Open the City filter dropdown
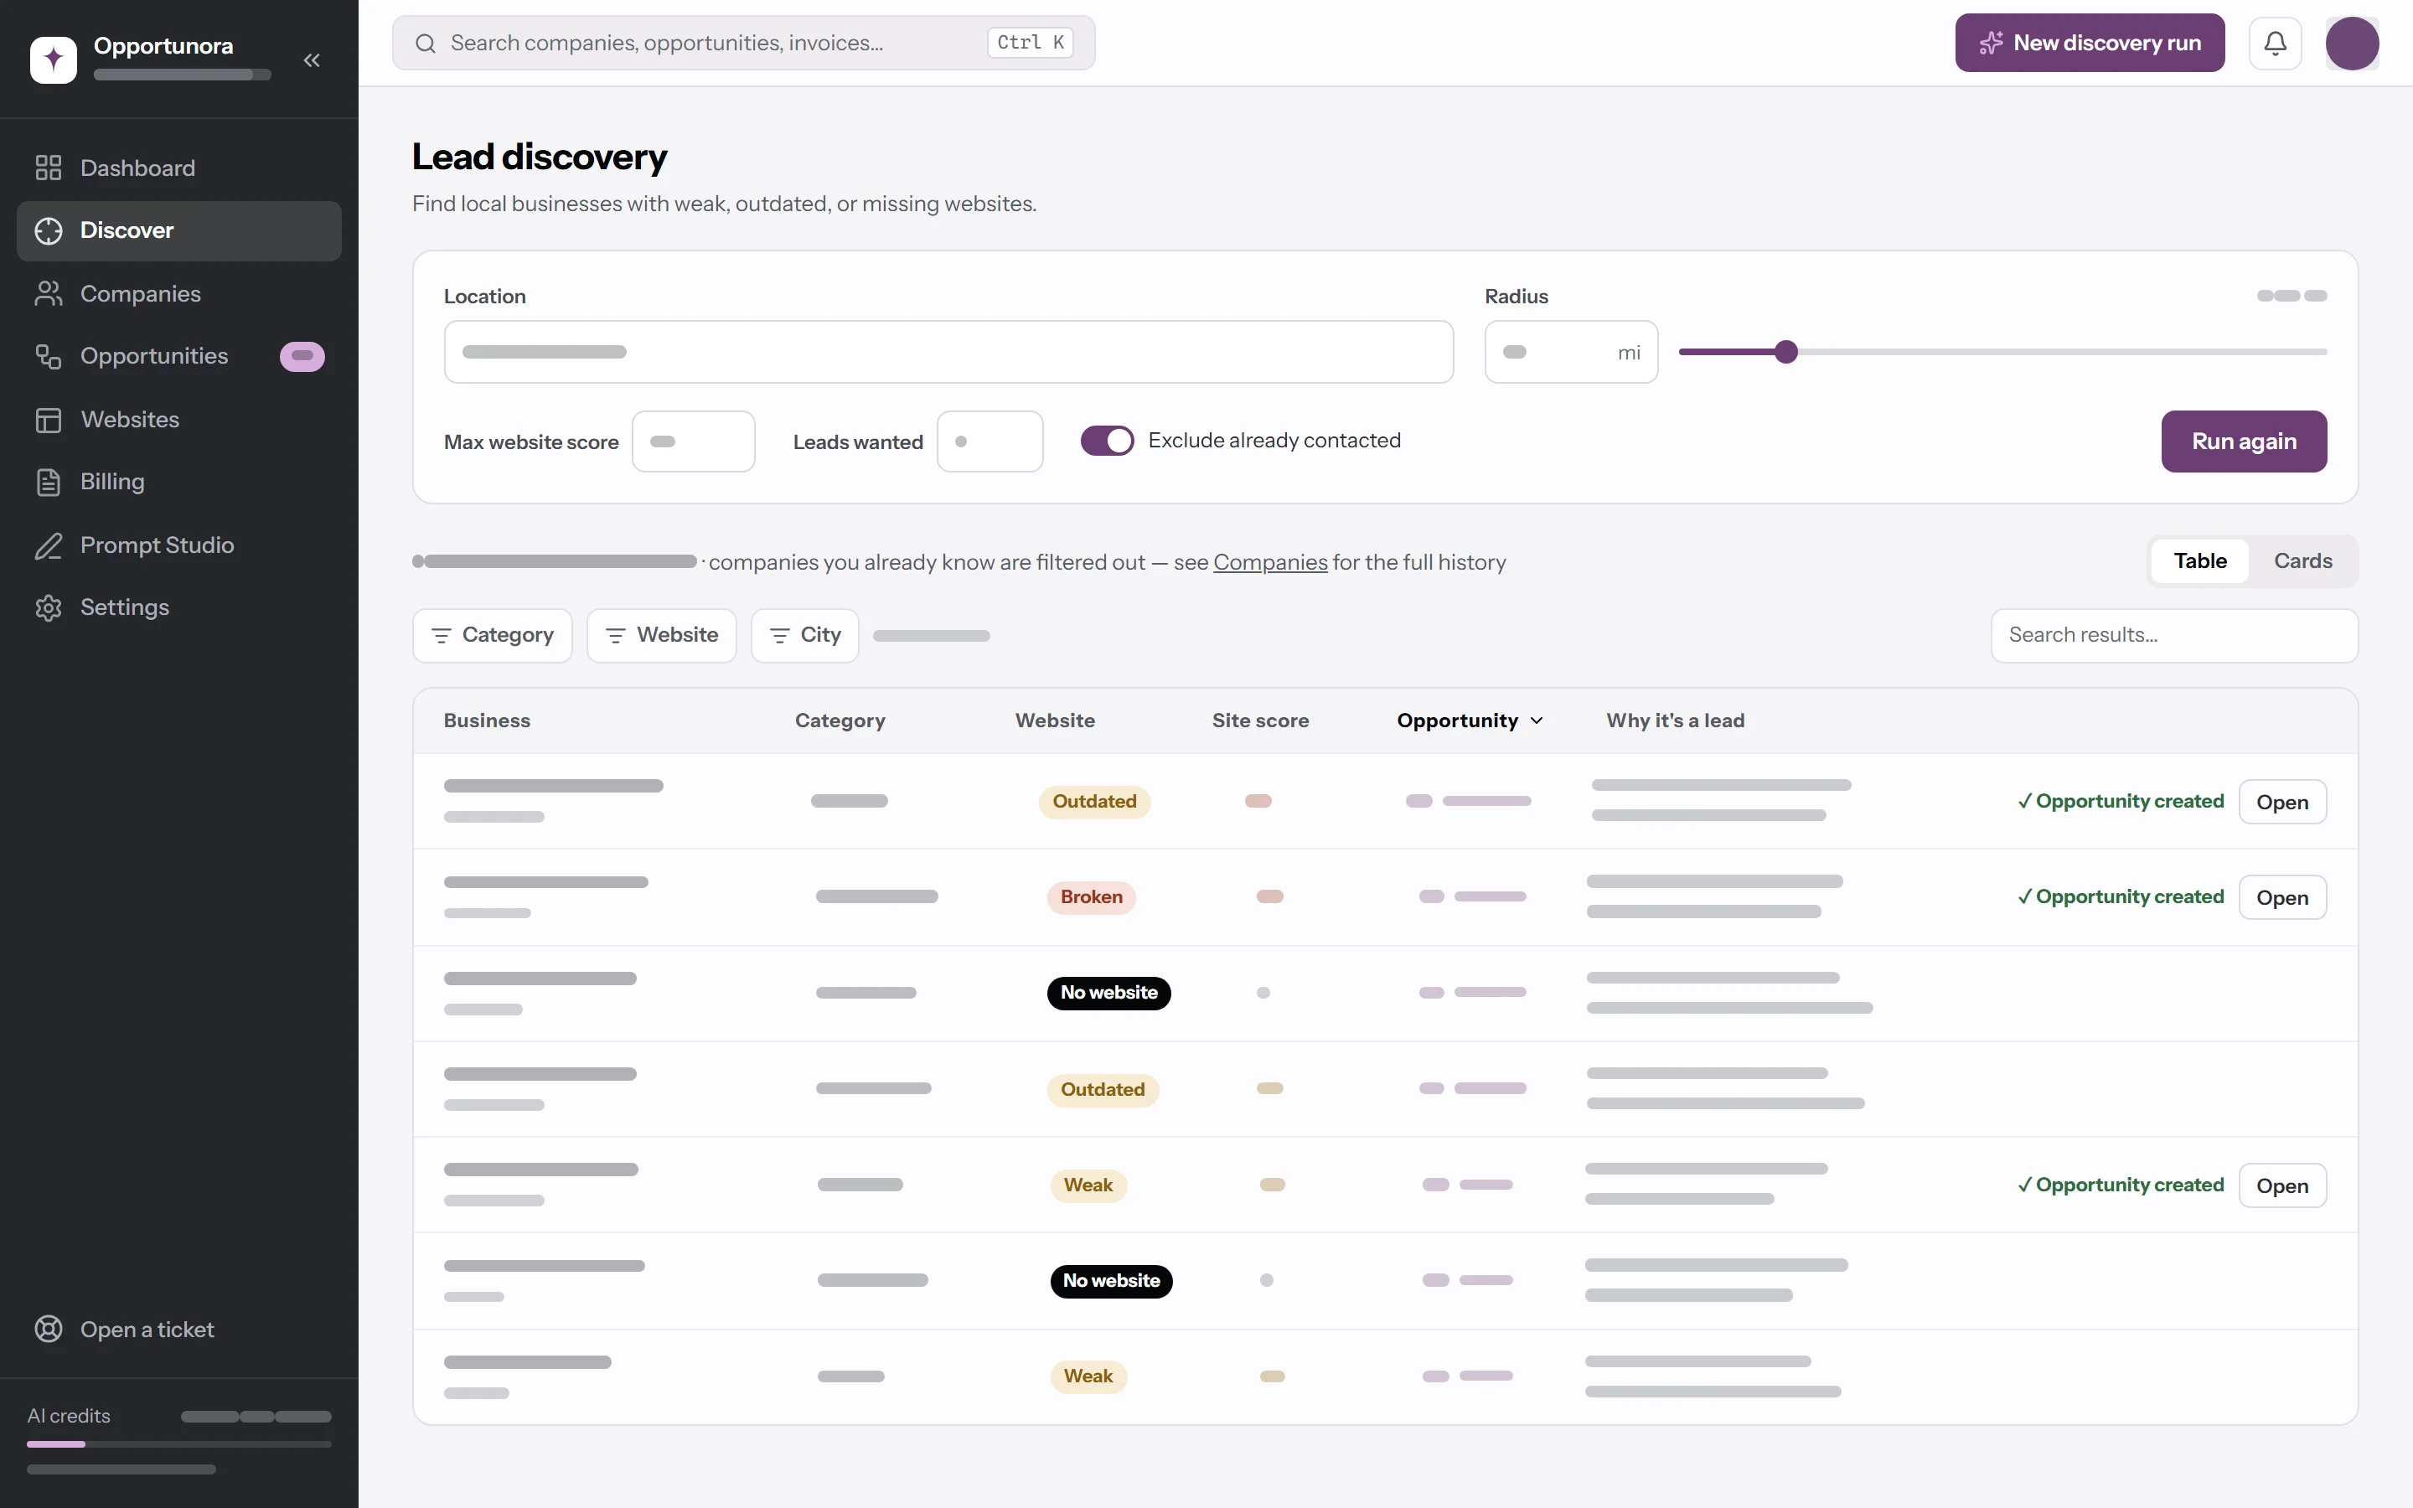 tap(804, 635)
